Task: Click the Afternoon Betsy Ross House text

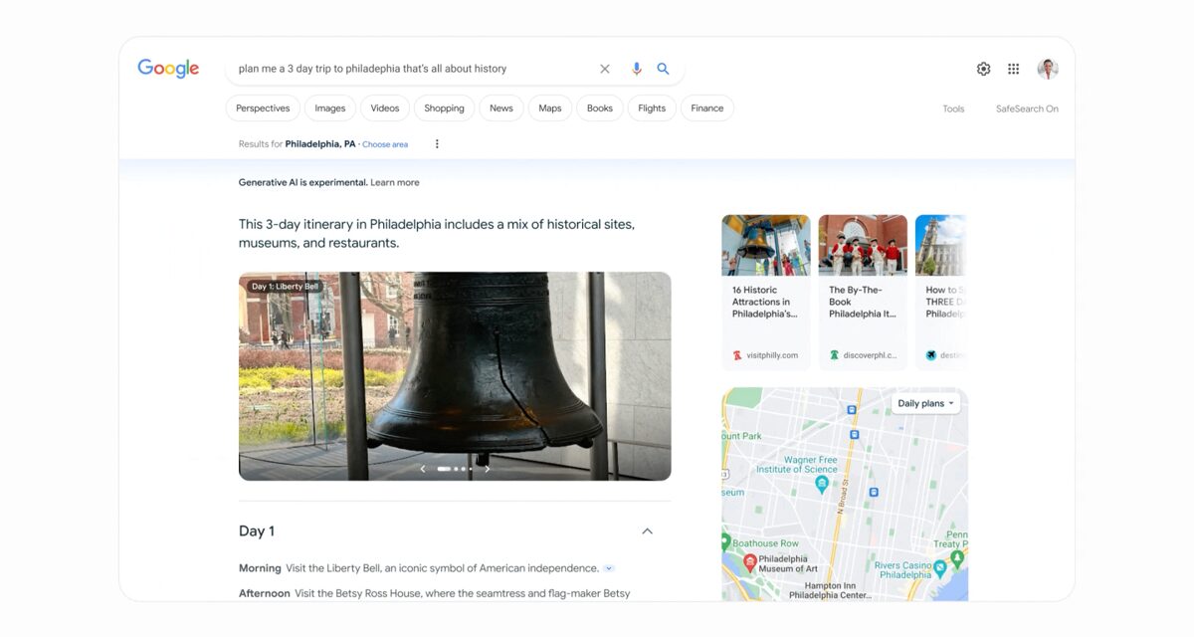Action: [435, 593]
